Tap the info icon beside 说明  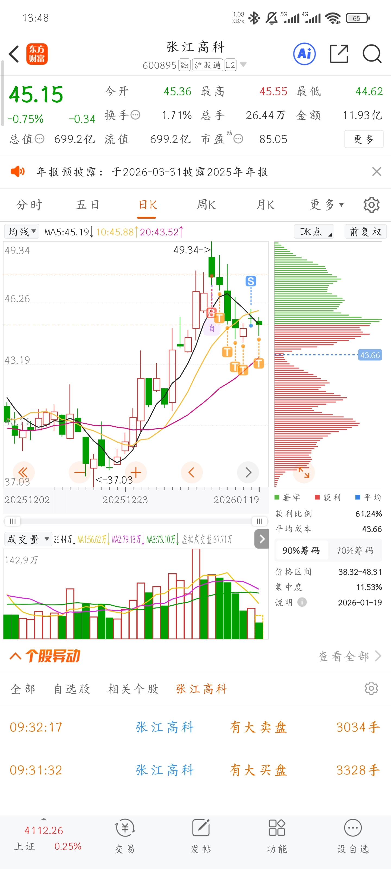(x=302, y=602)
